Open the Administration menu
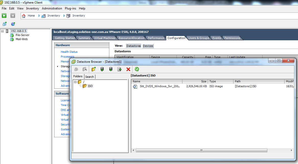Screen dimensions: 298x164 52,8
